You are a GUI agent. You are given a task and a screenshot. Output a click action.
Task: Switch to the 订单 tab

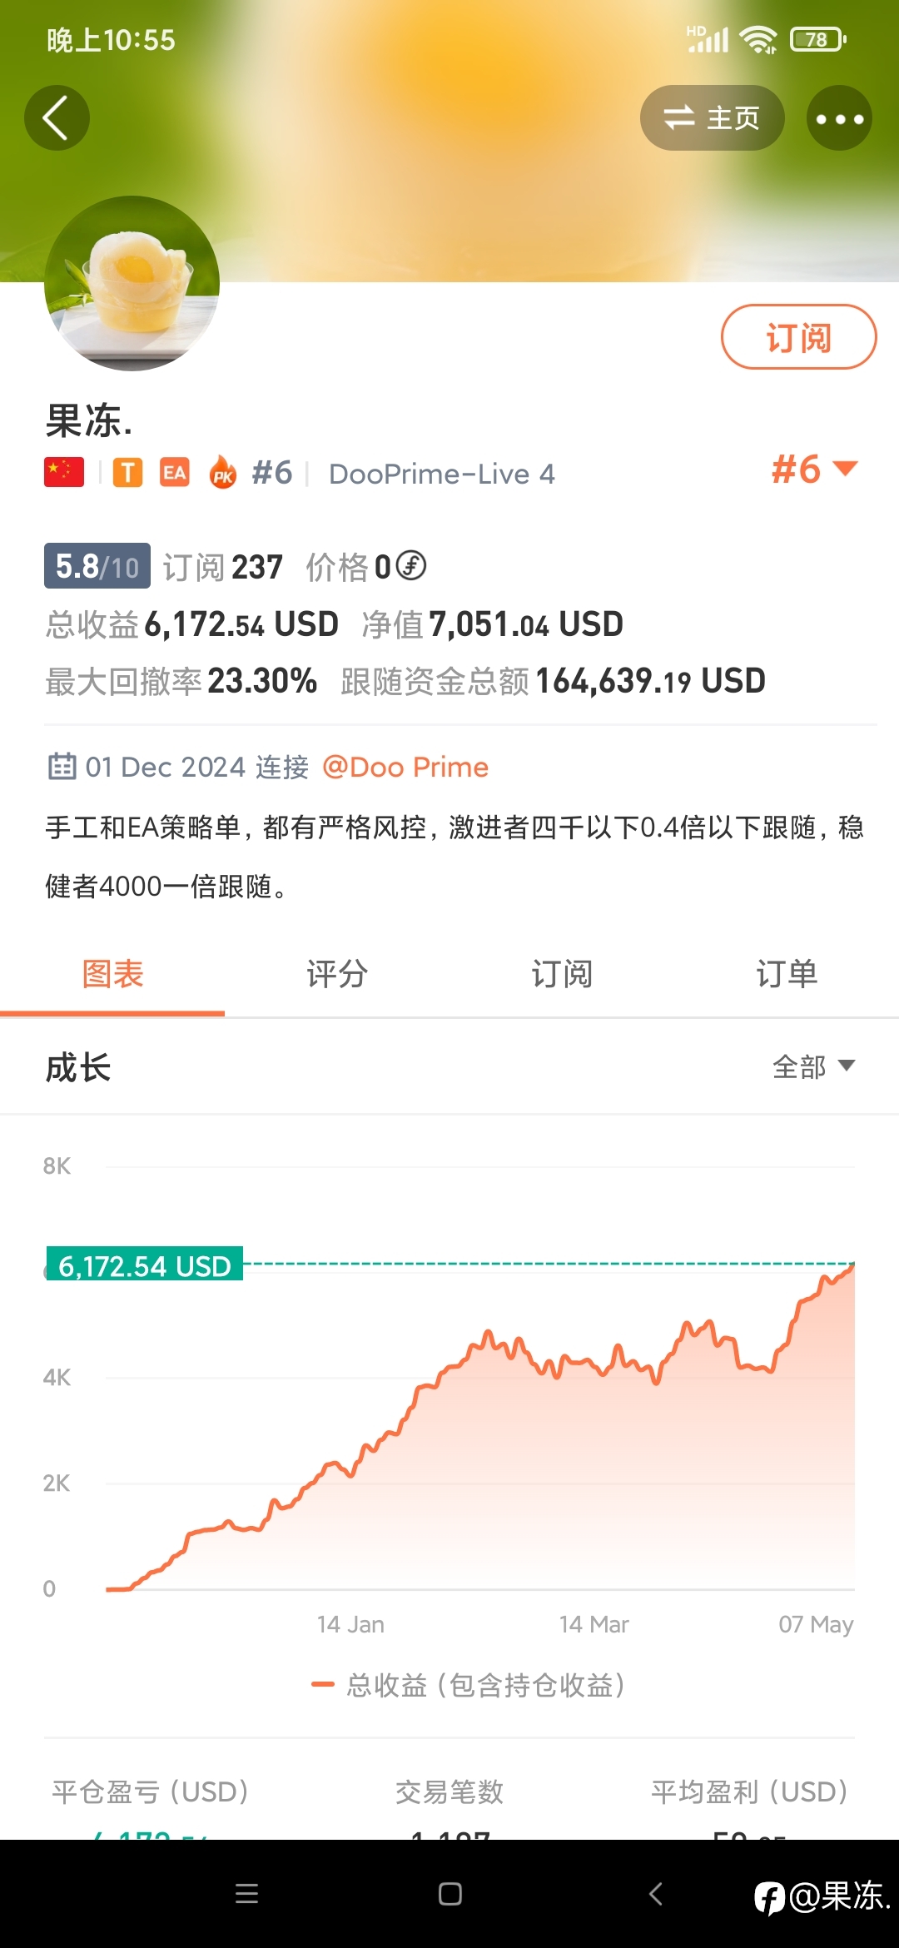click(x=787, y=973)
